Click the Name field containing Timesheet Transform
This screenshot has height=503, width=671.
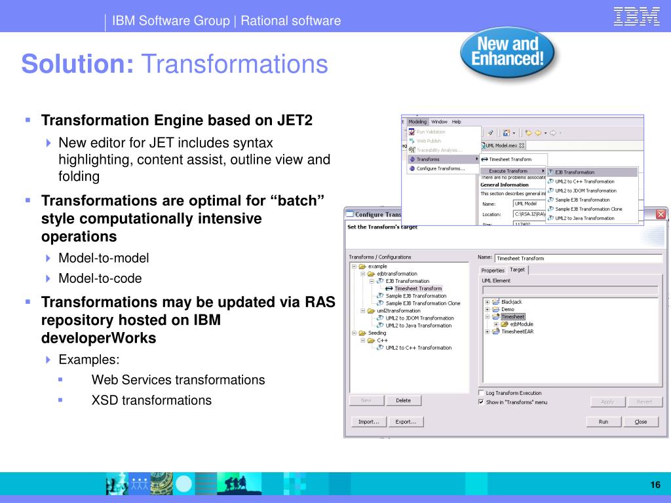point(578,258)
